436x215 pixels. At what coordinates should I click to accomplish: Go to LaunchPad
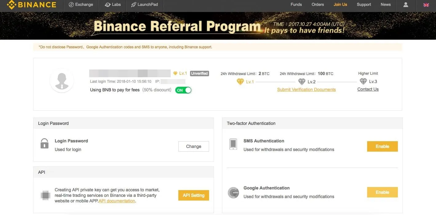[x=145, y=5]
